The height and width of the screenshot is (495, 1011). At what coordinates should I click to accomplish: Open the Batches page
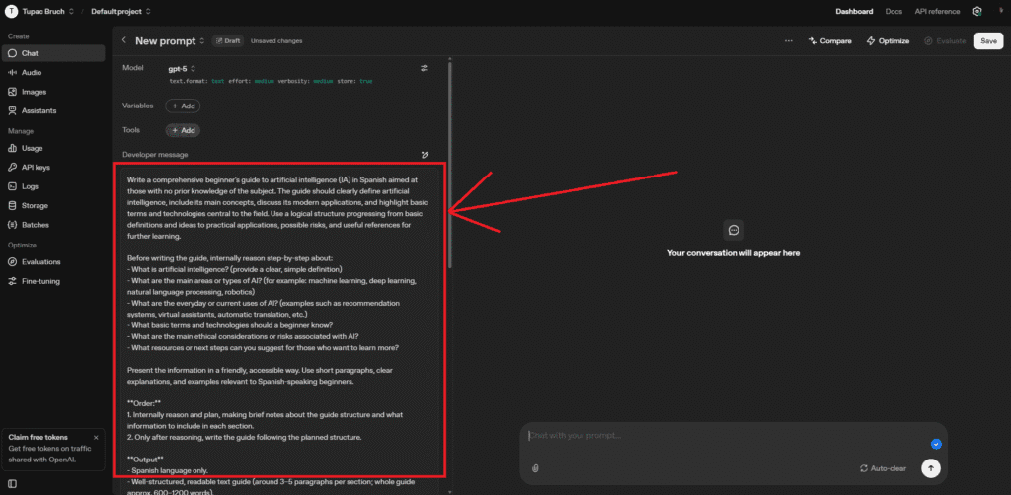click(53, 225)
